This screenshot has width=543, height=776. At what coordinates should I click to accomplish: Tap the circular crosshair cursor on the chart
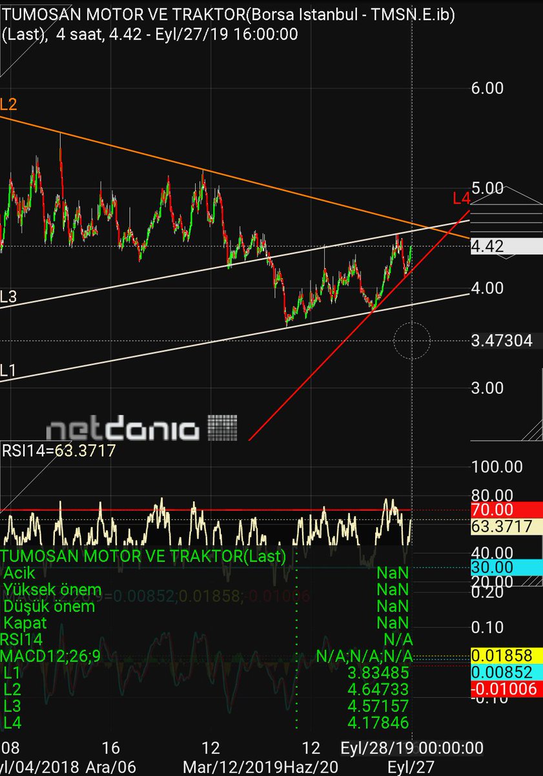pos(412,341)
